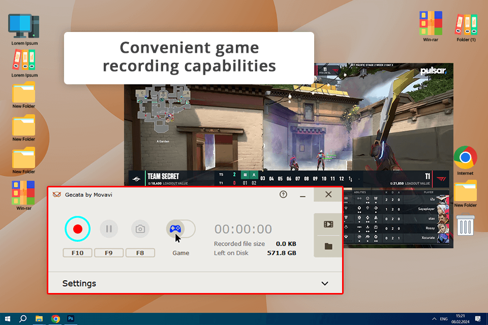Click the 00:00:00 recording timer

click(x=243, y=229)
